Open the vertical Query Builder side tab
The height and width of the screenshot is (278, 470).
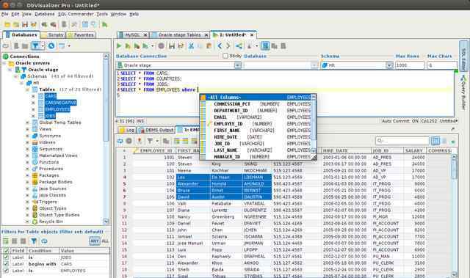click(463, 92)
